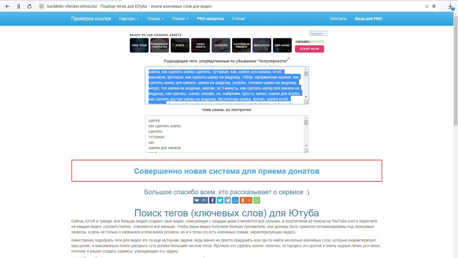Open PRO-аккаунты page
Viewport: 458px width, 258px height.
point(210,19)
